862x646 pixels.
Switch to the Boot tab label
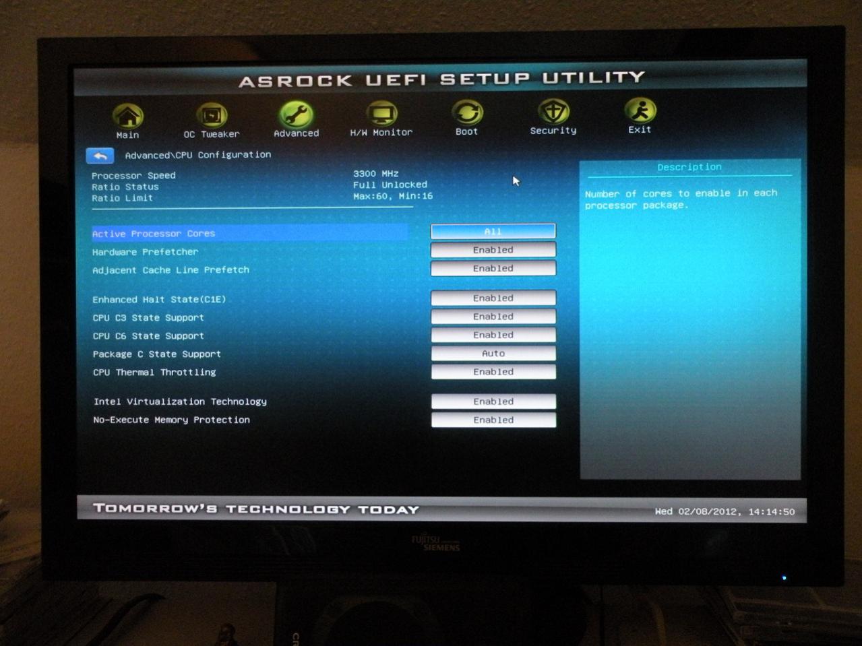tap(466, 131)
